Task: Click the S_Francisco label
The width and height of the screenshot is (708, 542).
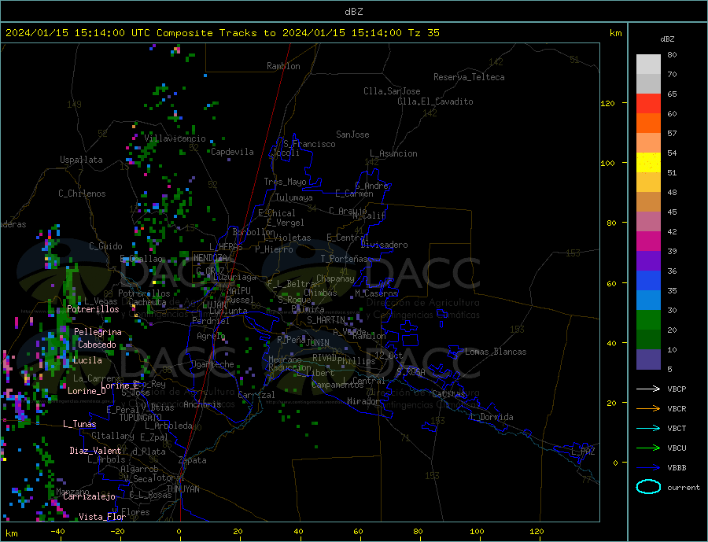Action: click(309, 144)
